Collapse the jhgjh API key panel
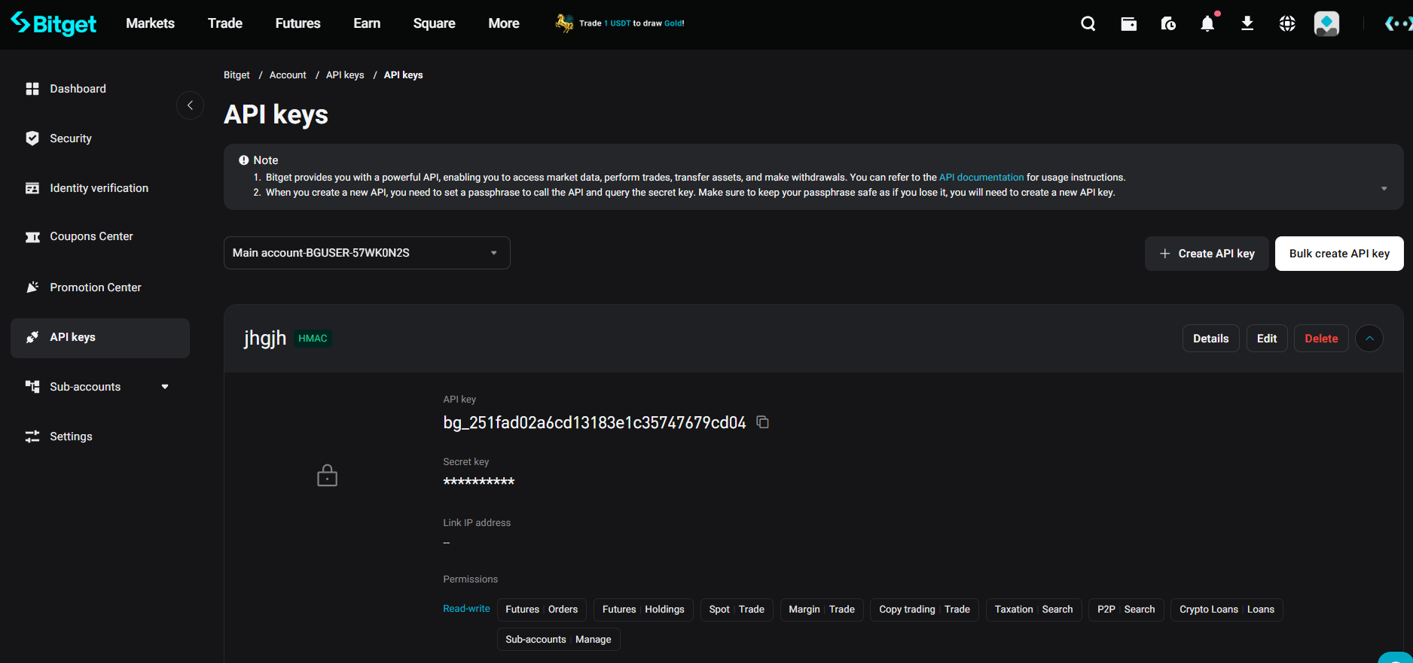The image size is (1413, 663). coord(1369,339)
